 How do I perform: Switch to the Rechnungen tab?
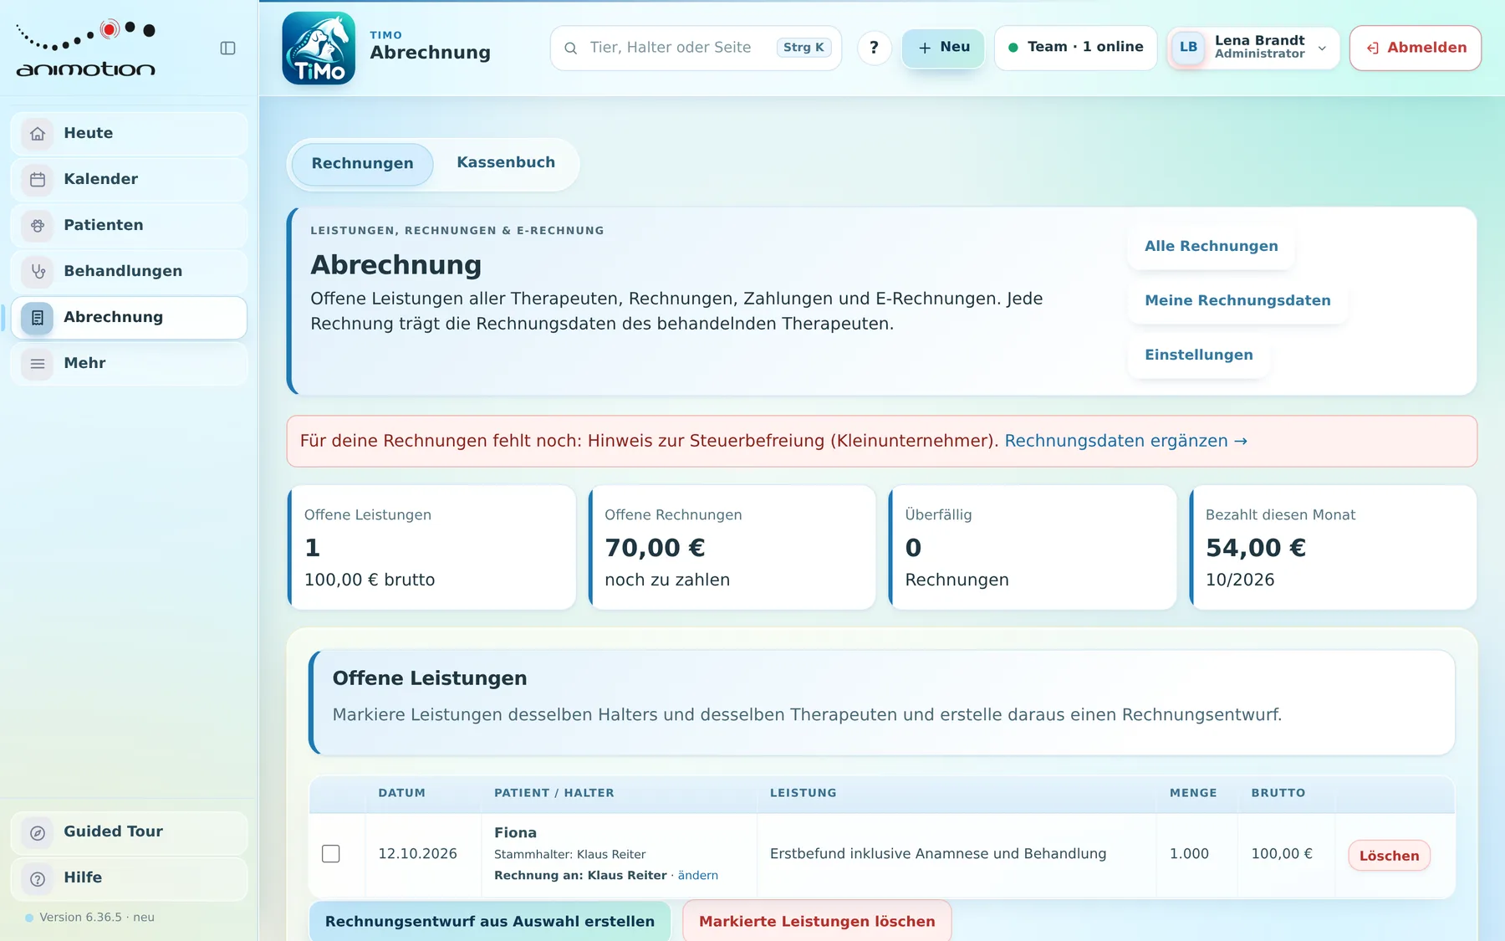pos(362,164)
